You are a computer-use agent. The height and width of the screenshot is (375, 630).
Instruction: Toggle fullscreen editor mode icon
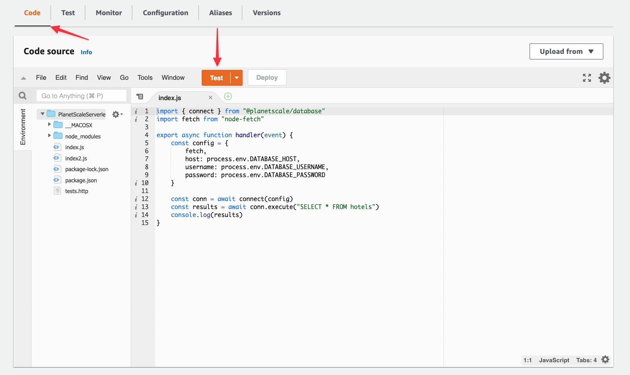587,78
